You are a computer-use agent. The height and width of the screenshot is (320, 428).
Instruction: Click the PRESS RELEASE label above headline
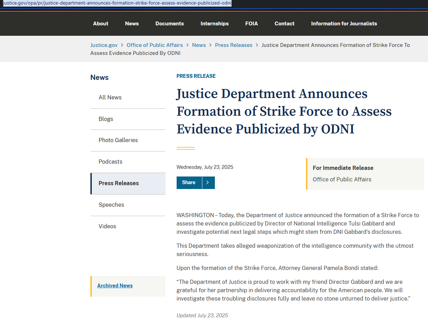[x=196, y=76]
